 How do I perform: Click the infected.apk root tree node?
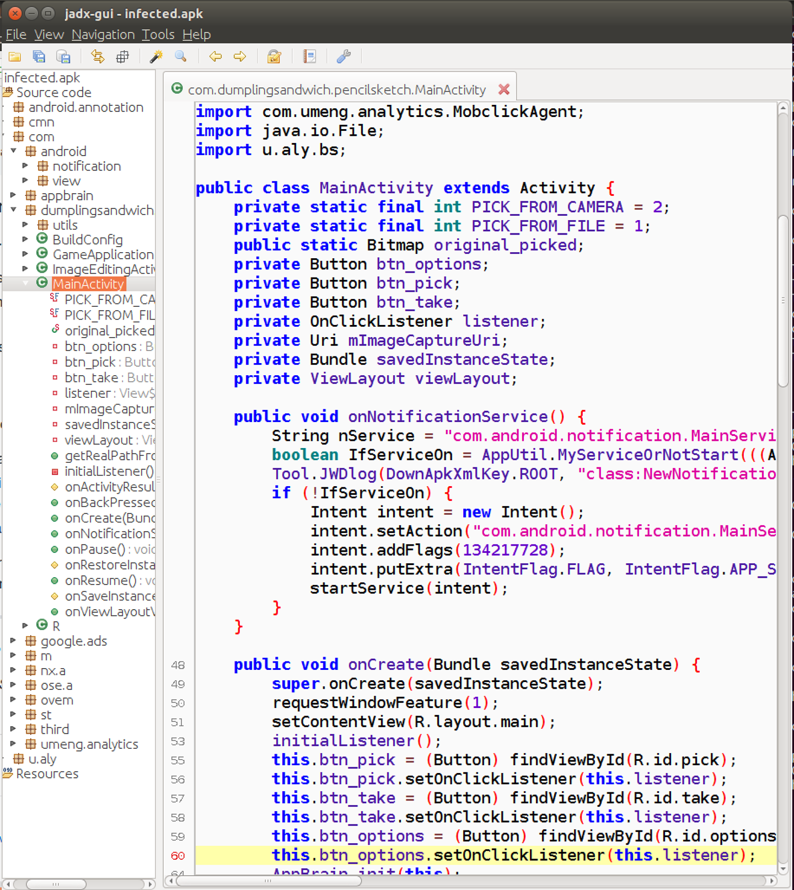42,77
